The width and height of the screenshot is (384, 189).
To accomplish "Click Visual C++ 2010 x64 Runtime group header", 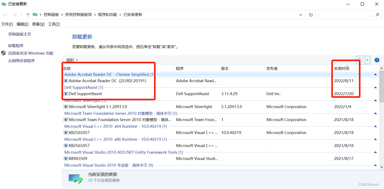I will click(115, 126).
